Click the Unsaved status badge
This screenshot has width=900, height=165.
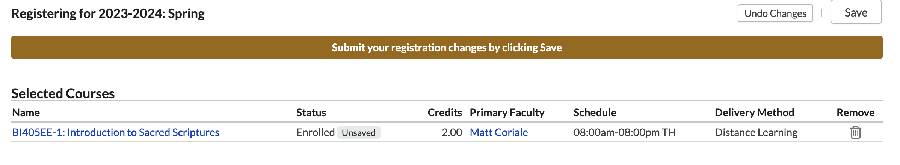click(358, 133)
